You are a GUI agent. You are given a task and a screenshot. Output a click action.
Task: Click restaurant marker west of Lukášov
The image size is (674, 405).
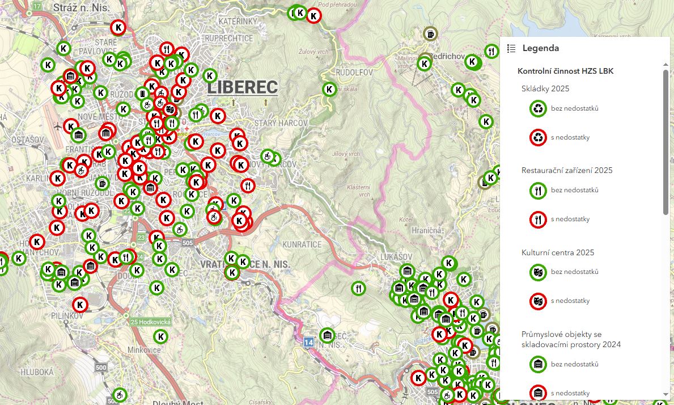[x=358, y=289]
